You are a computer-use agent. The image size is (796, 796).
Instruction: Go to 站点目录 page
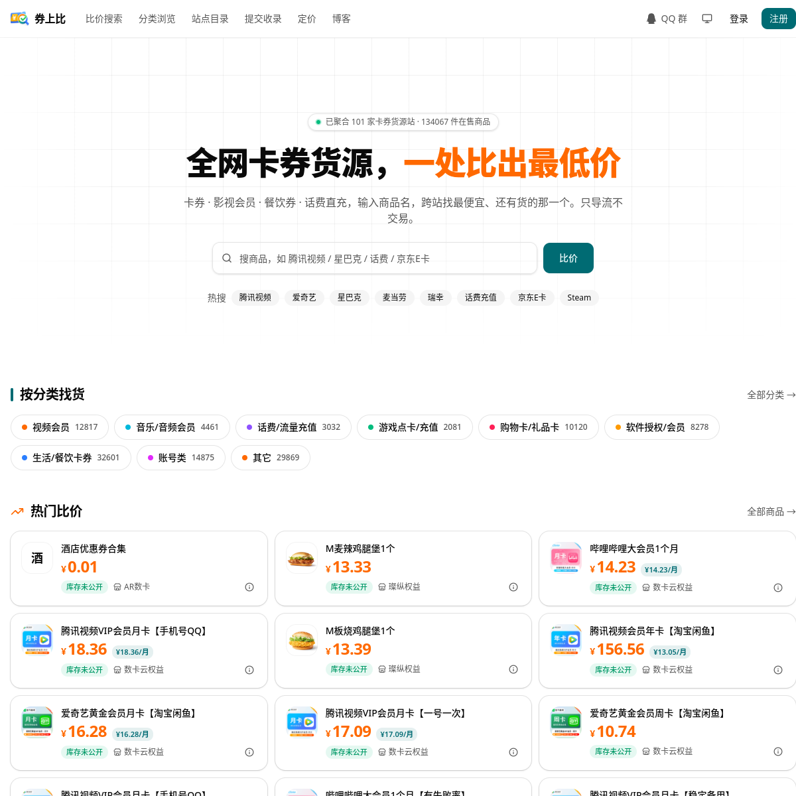coord(210,19)
